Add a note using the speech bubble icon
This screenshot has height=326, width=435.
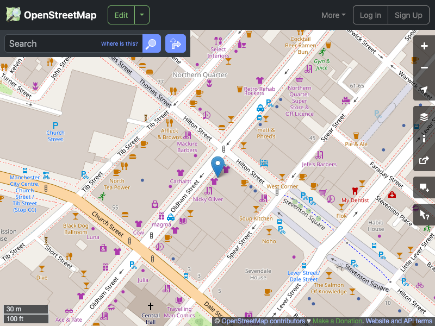coord(424,187)
